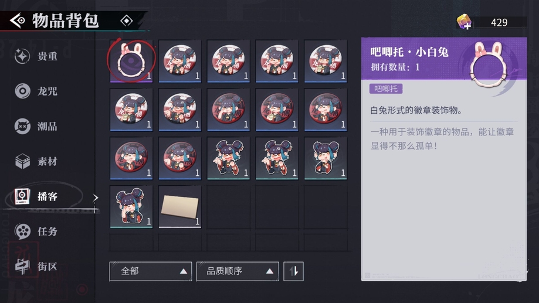Select the white bunny ring badge item
Screen dimensions: 539x303
point(131,61)
